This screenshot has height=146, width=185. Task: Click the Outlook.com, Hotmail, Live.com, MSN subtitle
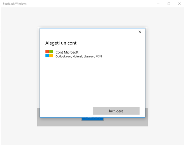pyautogui.click(x=79, y=57)
